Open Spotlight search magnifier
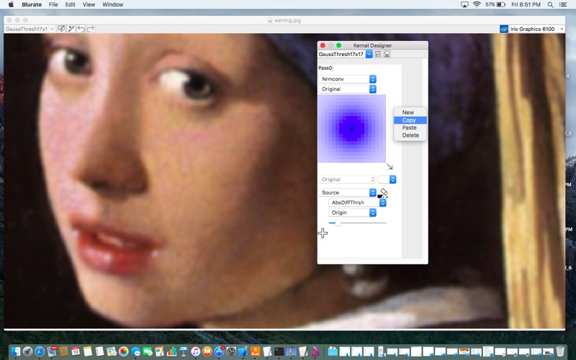The height and width of the screenshot is (360, 576). pyautogui.click(x=550, y=4)
